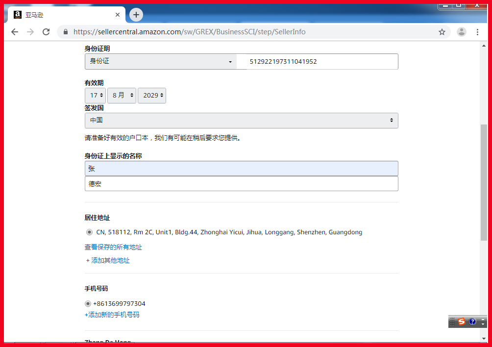Go back to previous page
Viewport: 492px width, 347px height.
(14, 32)
